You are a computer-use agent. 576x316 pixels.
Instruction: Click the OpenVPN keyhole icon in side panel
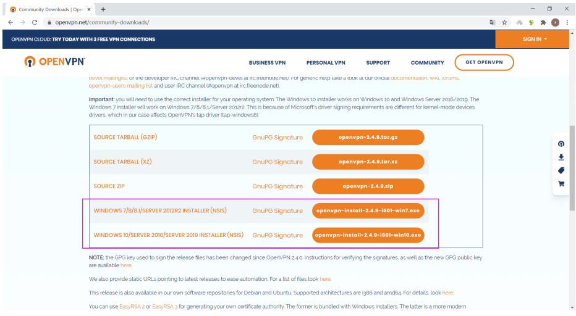point(561,144)
